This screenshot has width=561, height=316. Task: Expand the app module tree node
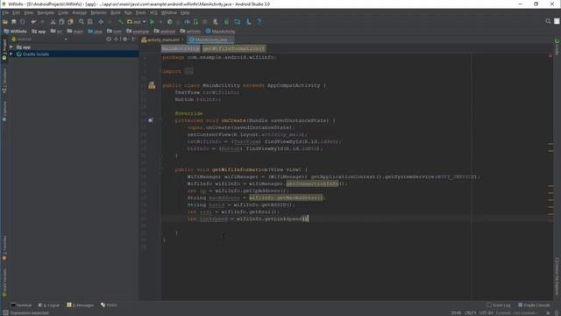[x=11, y=47]
